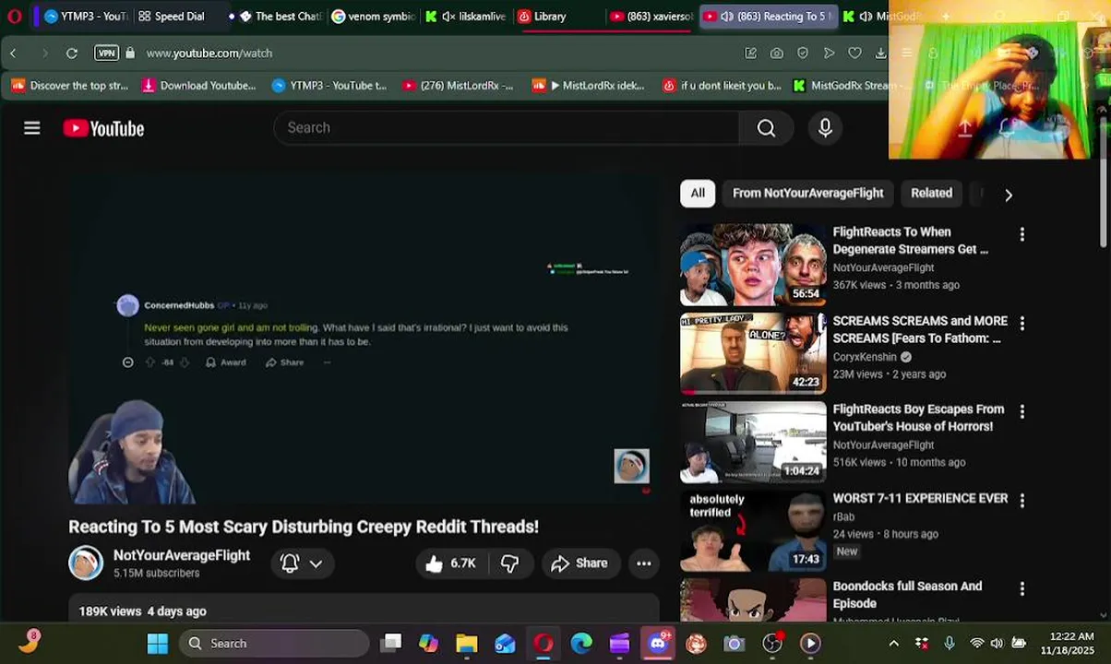1111x664 pixels.
Task: Open options for House of Horrors video
Action: (1021, 411)
